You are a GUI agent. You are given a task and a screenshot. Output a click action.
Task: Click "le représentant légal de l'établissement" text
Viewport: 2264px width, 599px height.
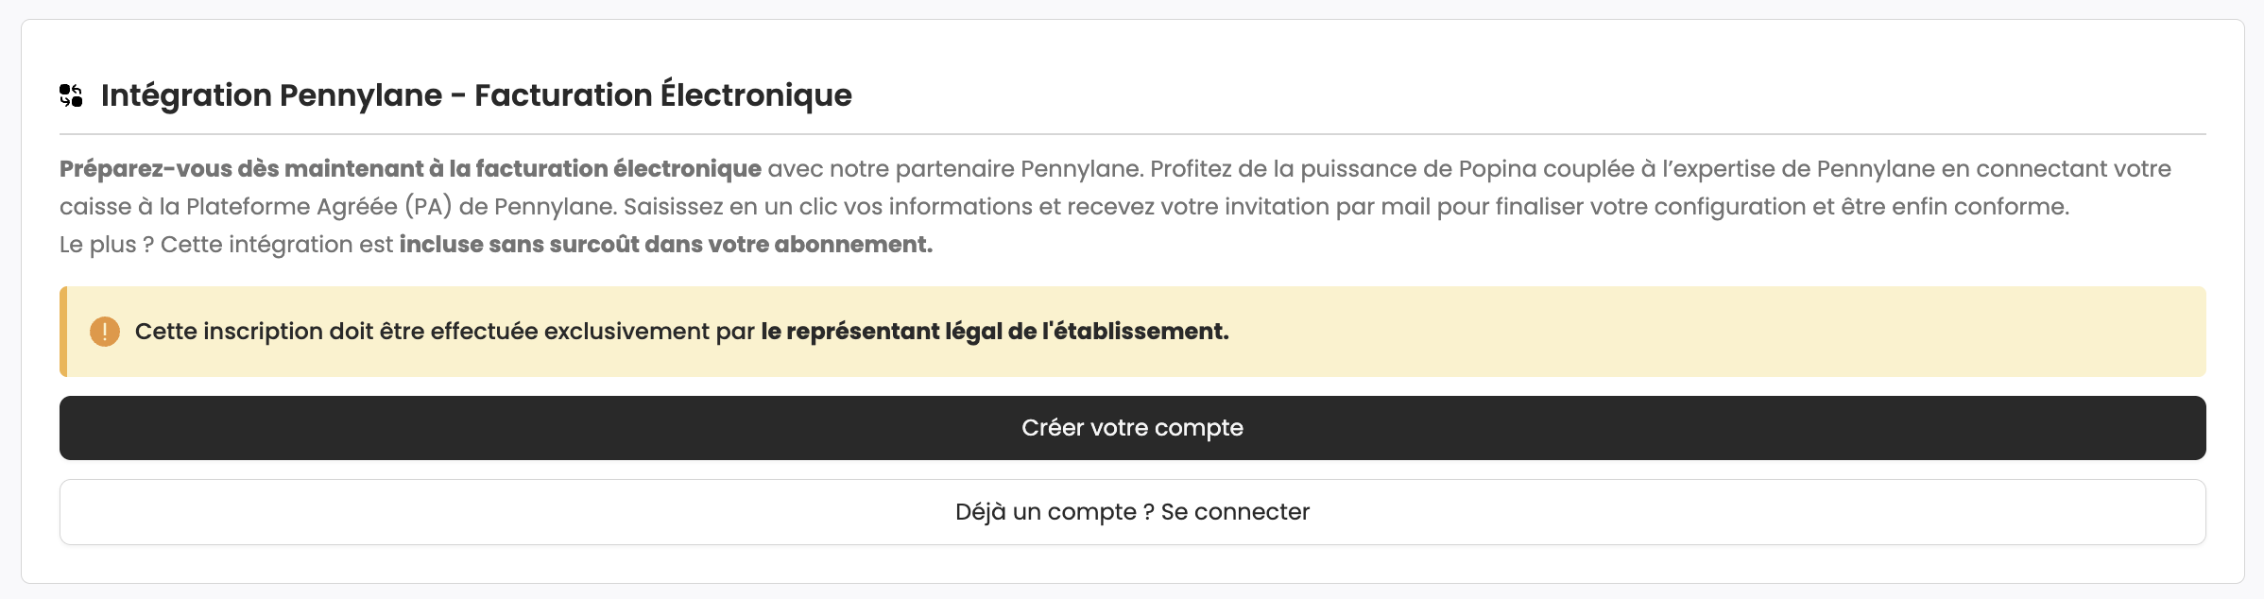(995, 332)
